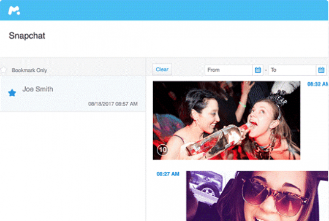Click the Snapchat page heading
Viewport: 329px width, 221px height.
27,36
